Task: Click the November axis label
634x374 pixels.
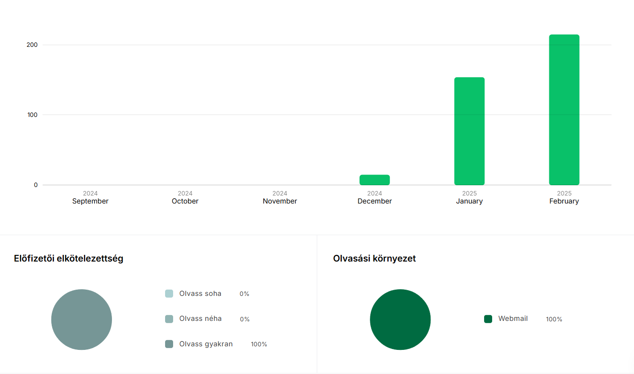Action: coord(280,201)
